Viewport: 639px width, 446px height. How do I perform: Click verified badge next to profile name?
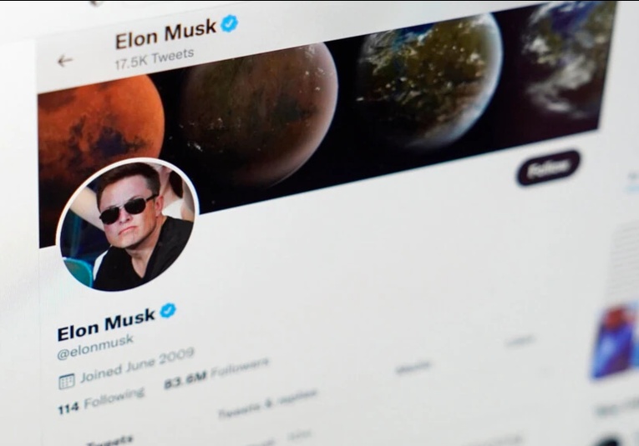point(168,311)
